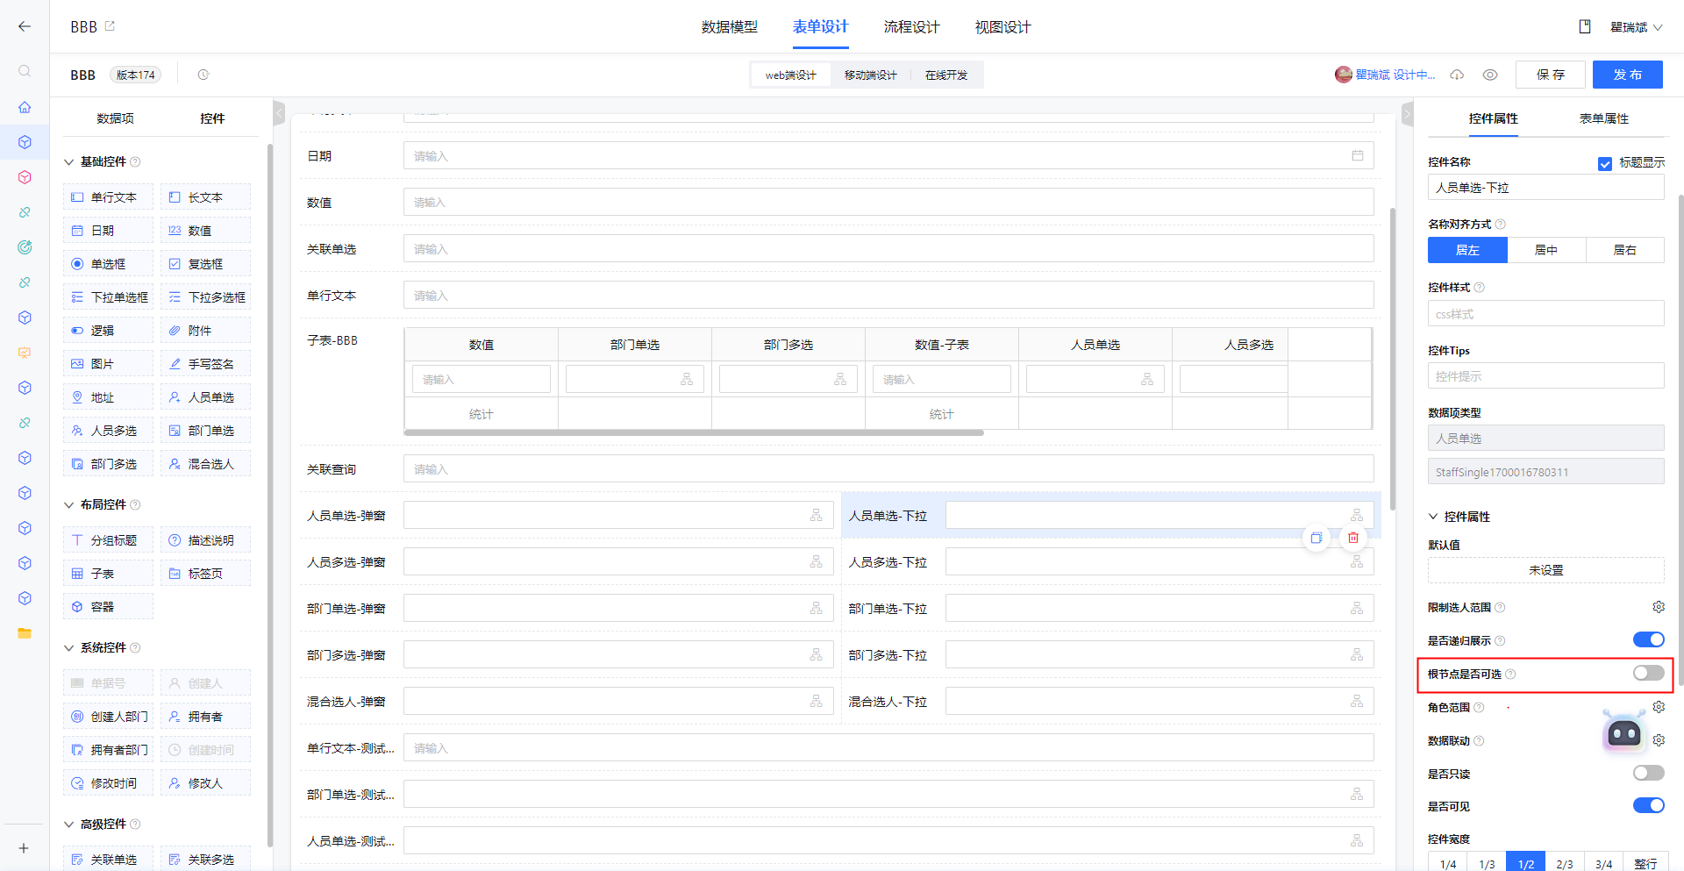
Task: Click the calendar icon in 日期 field
Action: point(1358,155)
